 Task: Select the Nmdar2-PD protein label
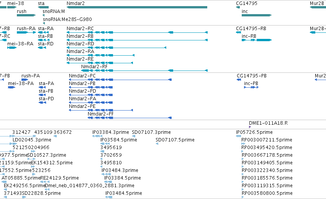click(82, 91)
